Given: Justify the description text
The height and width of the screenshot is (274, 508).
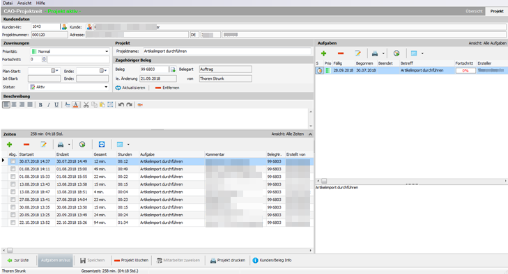Looking at the screenshot, I should (x=30, y=104).
